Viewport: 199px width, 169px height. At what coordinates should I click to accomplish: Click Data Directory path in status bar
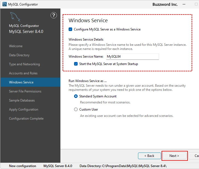tap(123, 166)
